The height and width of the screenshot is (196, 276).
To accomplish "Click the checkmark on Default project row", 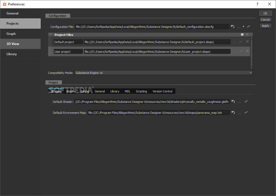I will pyautogui.click(x=240, y=42).
